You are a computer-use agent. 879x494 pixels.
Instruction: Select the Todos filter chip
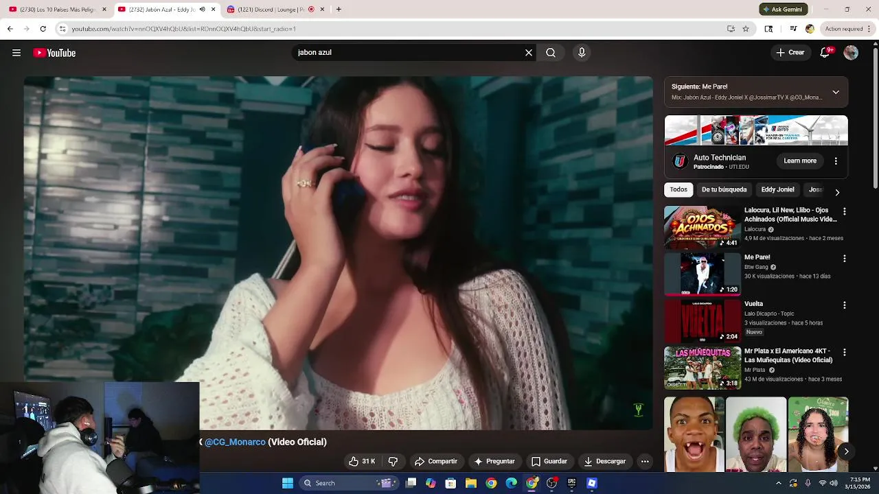[678, 189]
